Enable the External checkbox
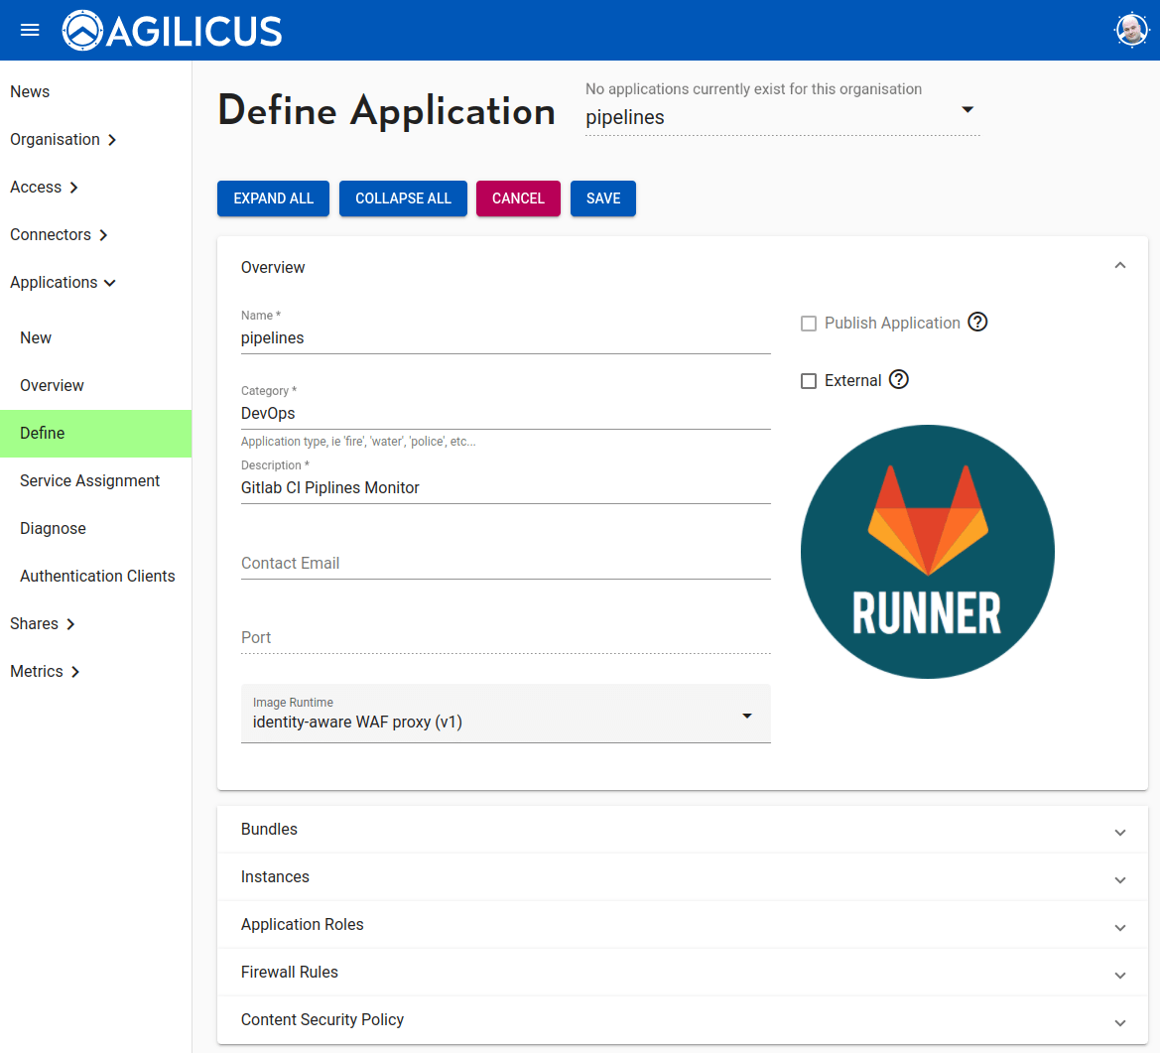This screenshot has width=1160, height=1053. pyautogui.click(x=809, y=381)
